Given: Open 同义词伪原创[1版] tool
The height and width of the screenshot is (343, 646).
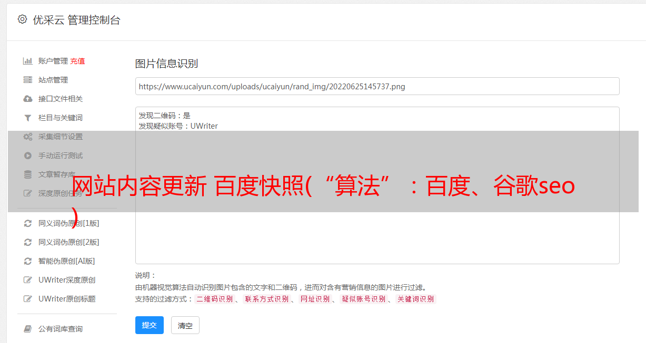Looking at the screenshot, I should pyautogui.click(x=68, y=223).
